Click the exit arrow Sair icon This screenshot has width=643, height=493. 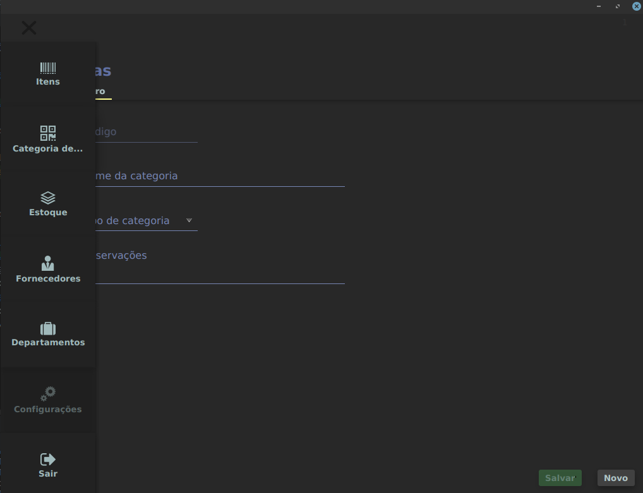(x=48, y=459)
